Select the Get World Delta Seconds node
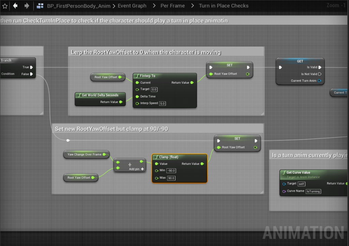The height and width of the screenshot is (246, 349). tap(100, 95)
